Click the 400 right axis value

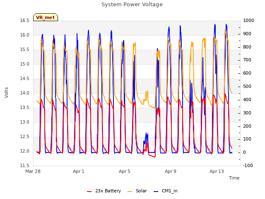point(247,99)
